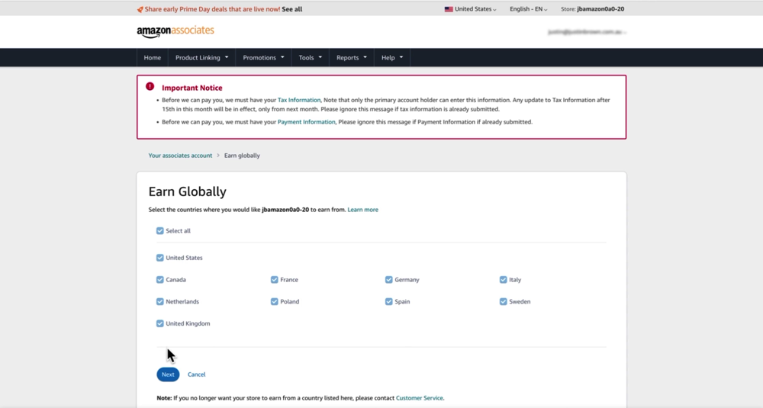The height and width of the screenshot is (408, 763).
Task: Toggle the Select all checkbox
Action: click(x=160, y=231)
